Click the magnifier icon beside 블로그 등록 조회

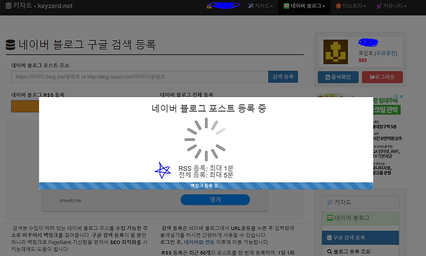tap(329, 251)
